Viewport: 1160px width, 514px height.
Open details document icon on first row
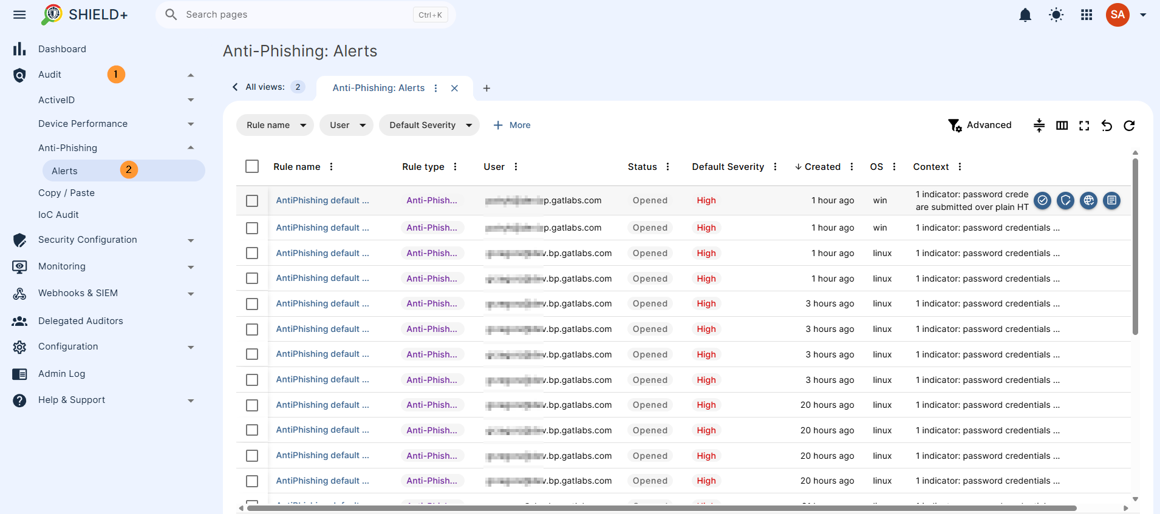(x=1111, y=200)
